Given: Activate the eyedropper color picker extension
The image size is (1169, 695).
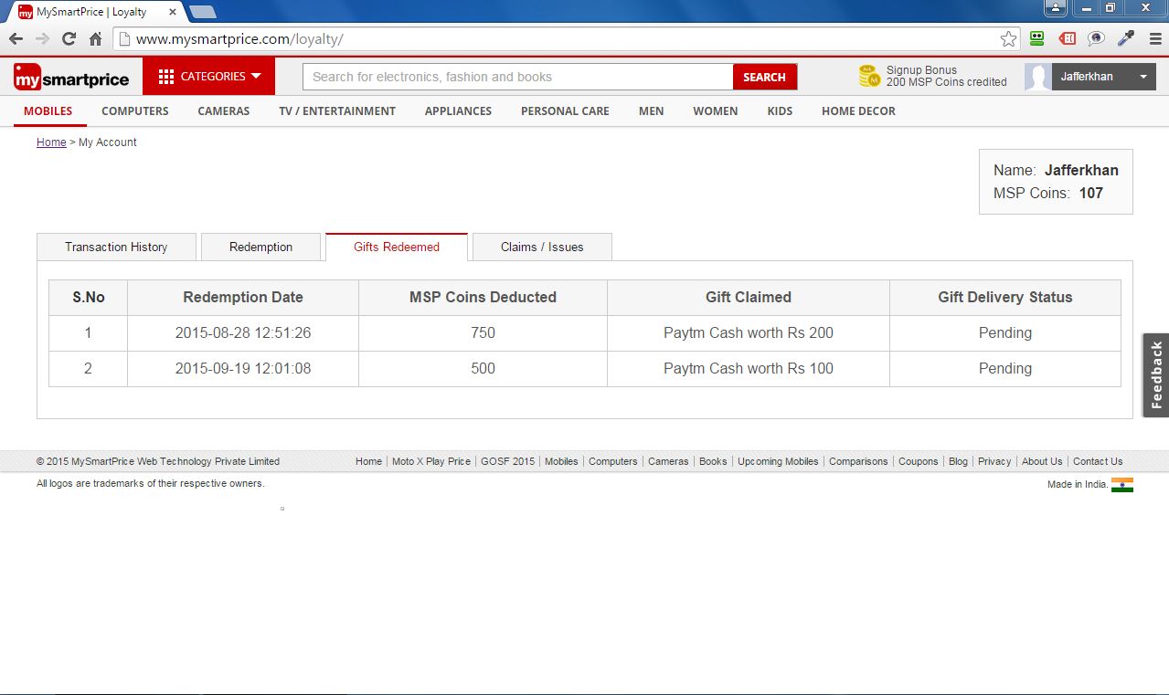Looking at the screenshot, I should click(1126, 38).
